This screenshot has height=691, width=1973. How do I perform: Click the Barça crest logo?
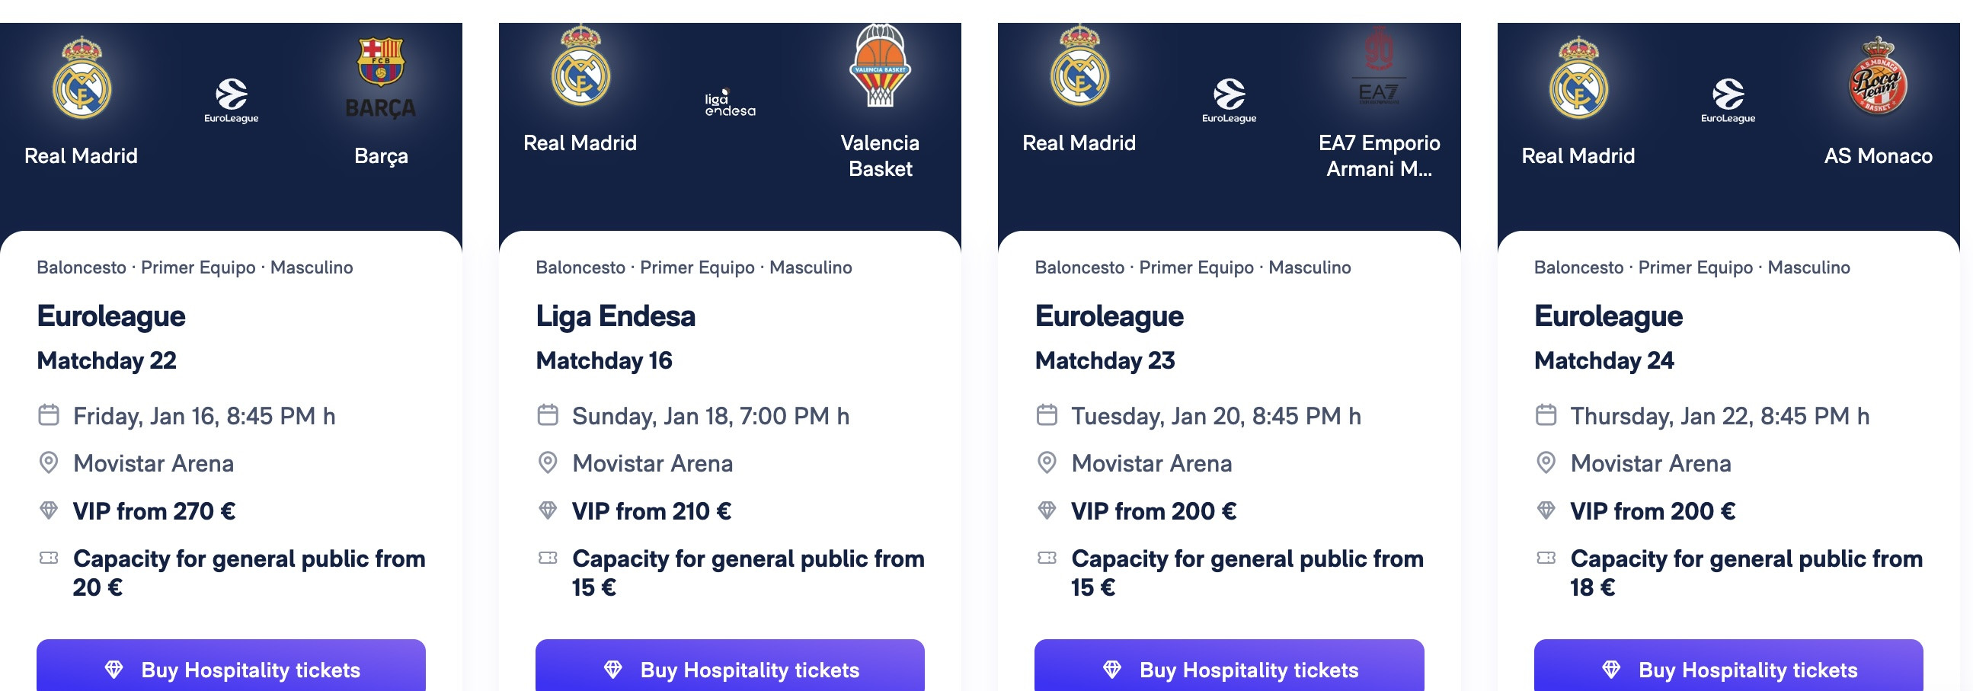point(381,62)
